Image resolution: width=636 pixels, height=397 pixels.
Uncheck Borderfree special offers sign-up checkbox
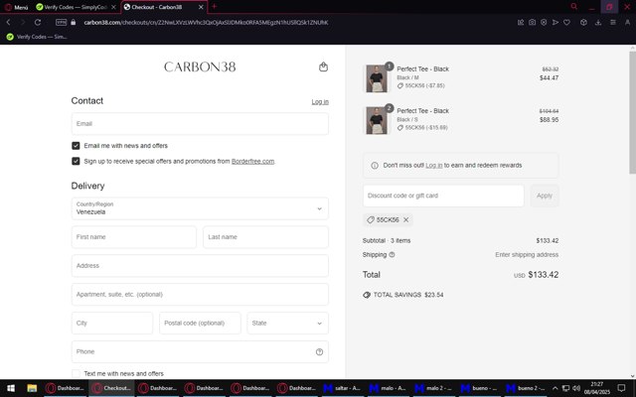point(76,161)
